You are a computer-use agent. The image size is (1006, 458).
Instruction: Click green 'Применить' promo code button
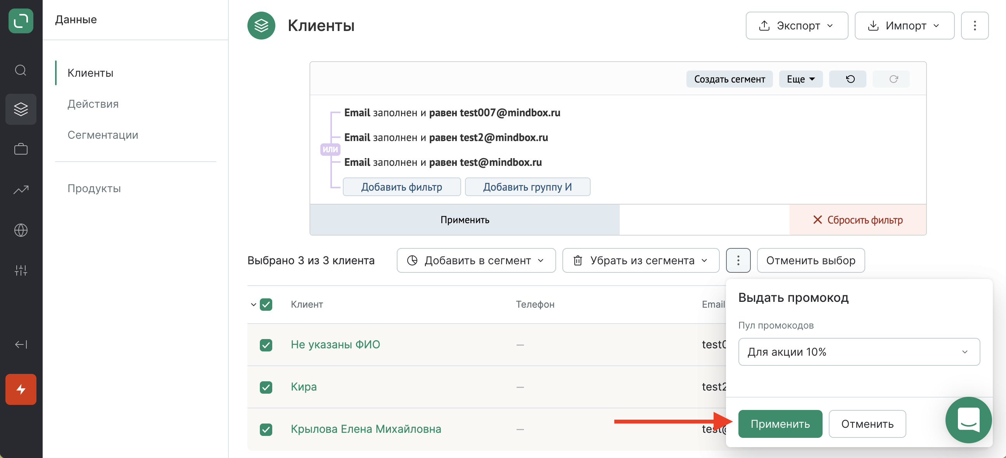(780, 424)
